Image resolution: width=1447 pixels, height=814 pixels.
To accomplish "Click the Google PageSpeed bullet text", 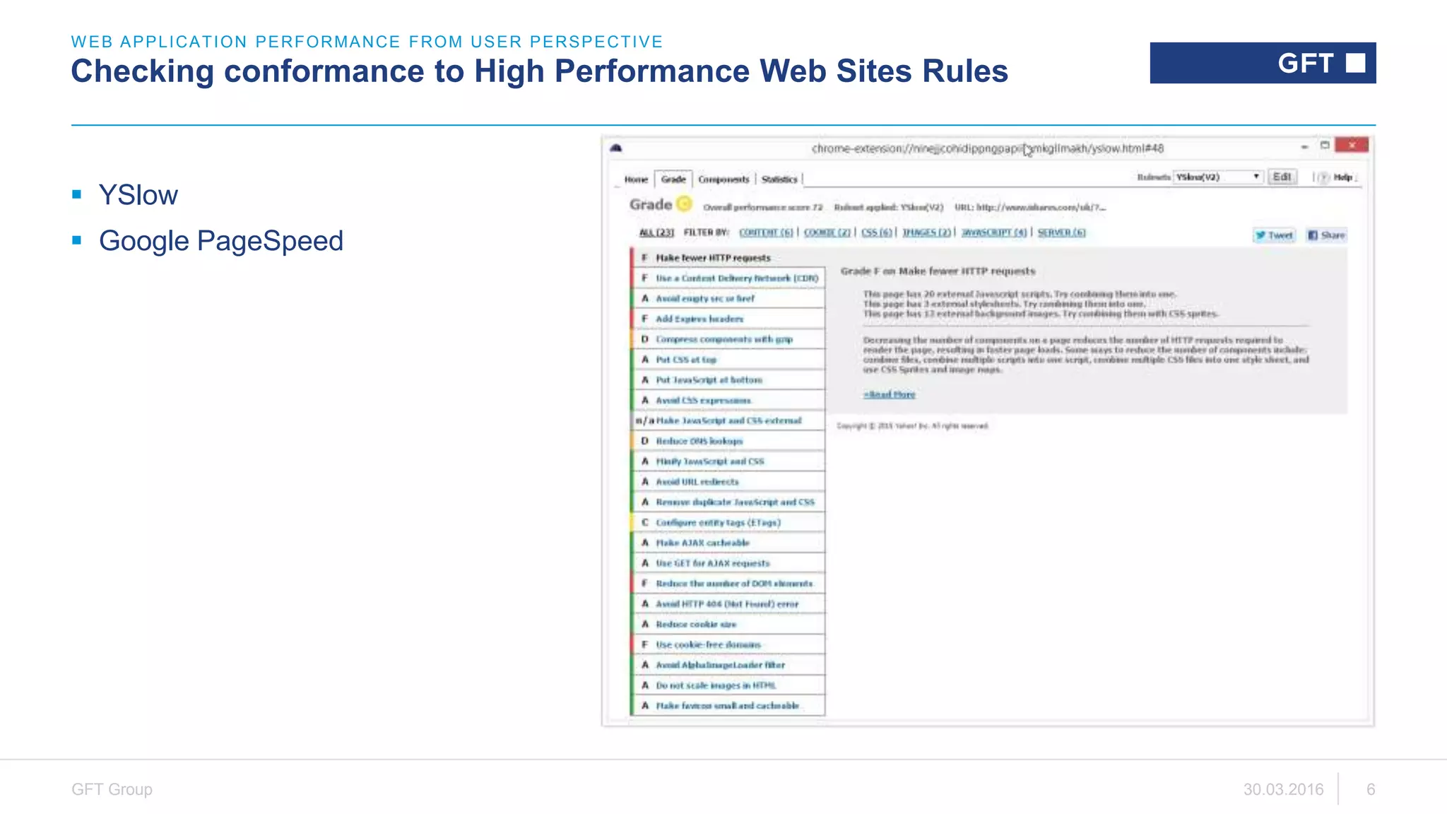I will click(220, 241).
